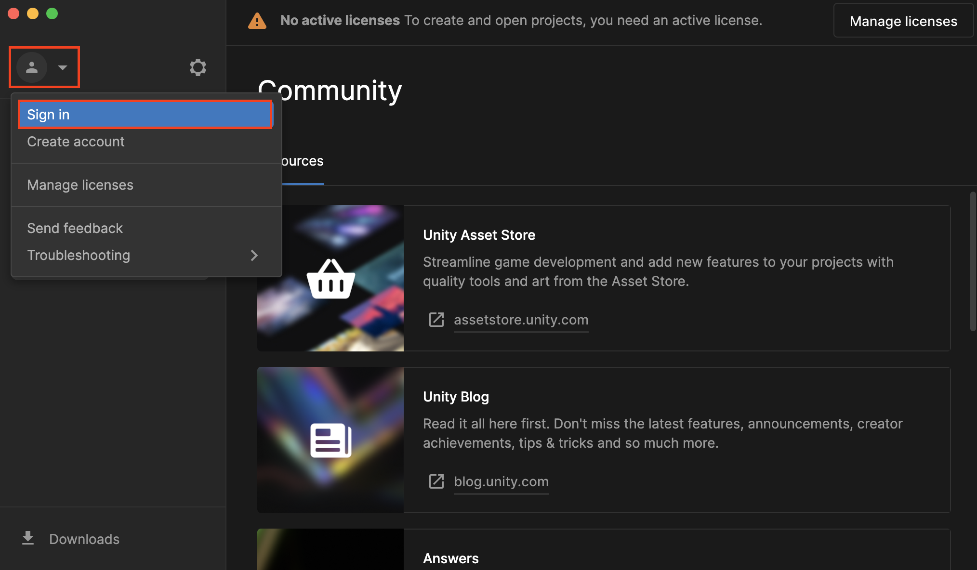Click the user account avatar icon
Image resolution: width=977 pixels, height=570 pixels.
point(32,67)
